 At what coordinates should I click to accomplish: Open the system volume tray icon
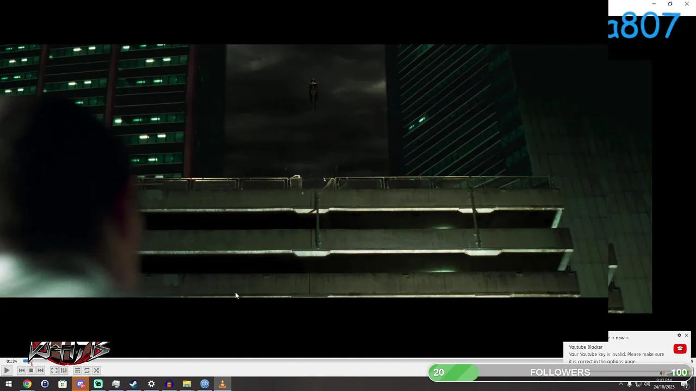647,384
